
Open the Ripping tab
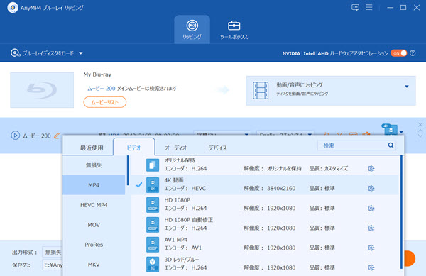pos(192,29)
